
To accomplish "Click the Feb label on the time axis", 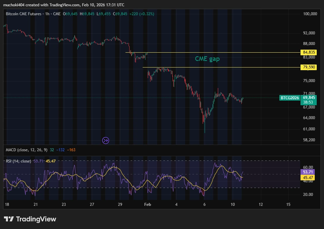I will (x=147, y=205).
